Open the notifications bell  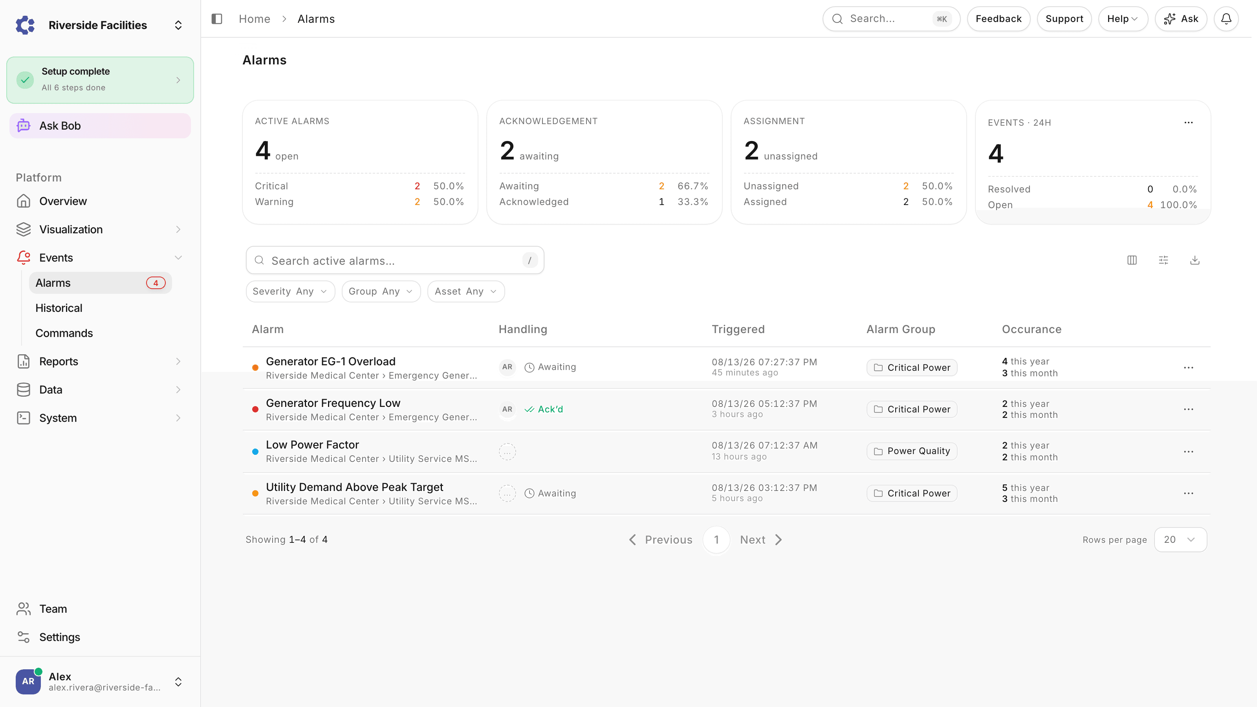(1226, 18)
